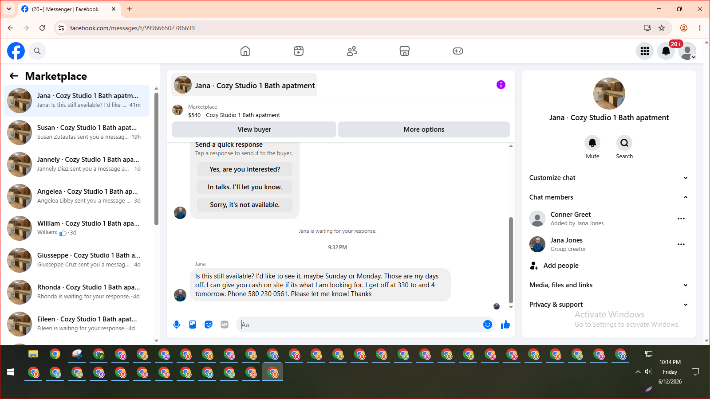
Task: Open options menu for Conner Greet
Action: [x=681, y=219]
